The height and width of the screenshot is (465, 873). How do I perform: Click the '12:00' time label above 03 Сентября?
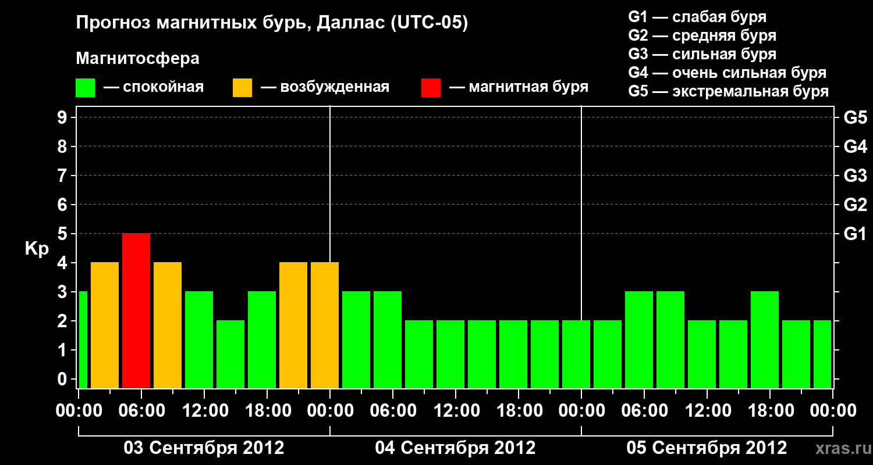point(205,411)
